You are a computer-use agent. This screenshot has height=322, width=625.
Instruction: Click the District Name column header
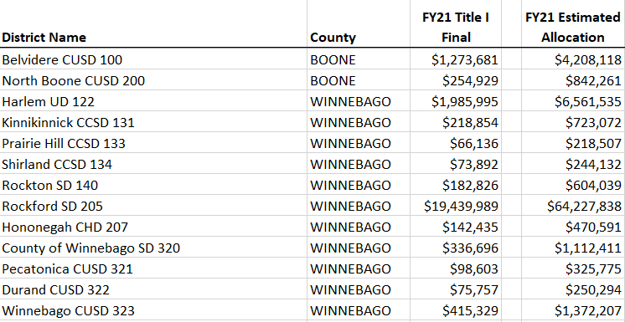tap(153, 24)
